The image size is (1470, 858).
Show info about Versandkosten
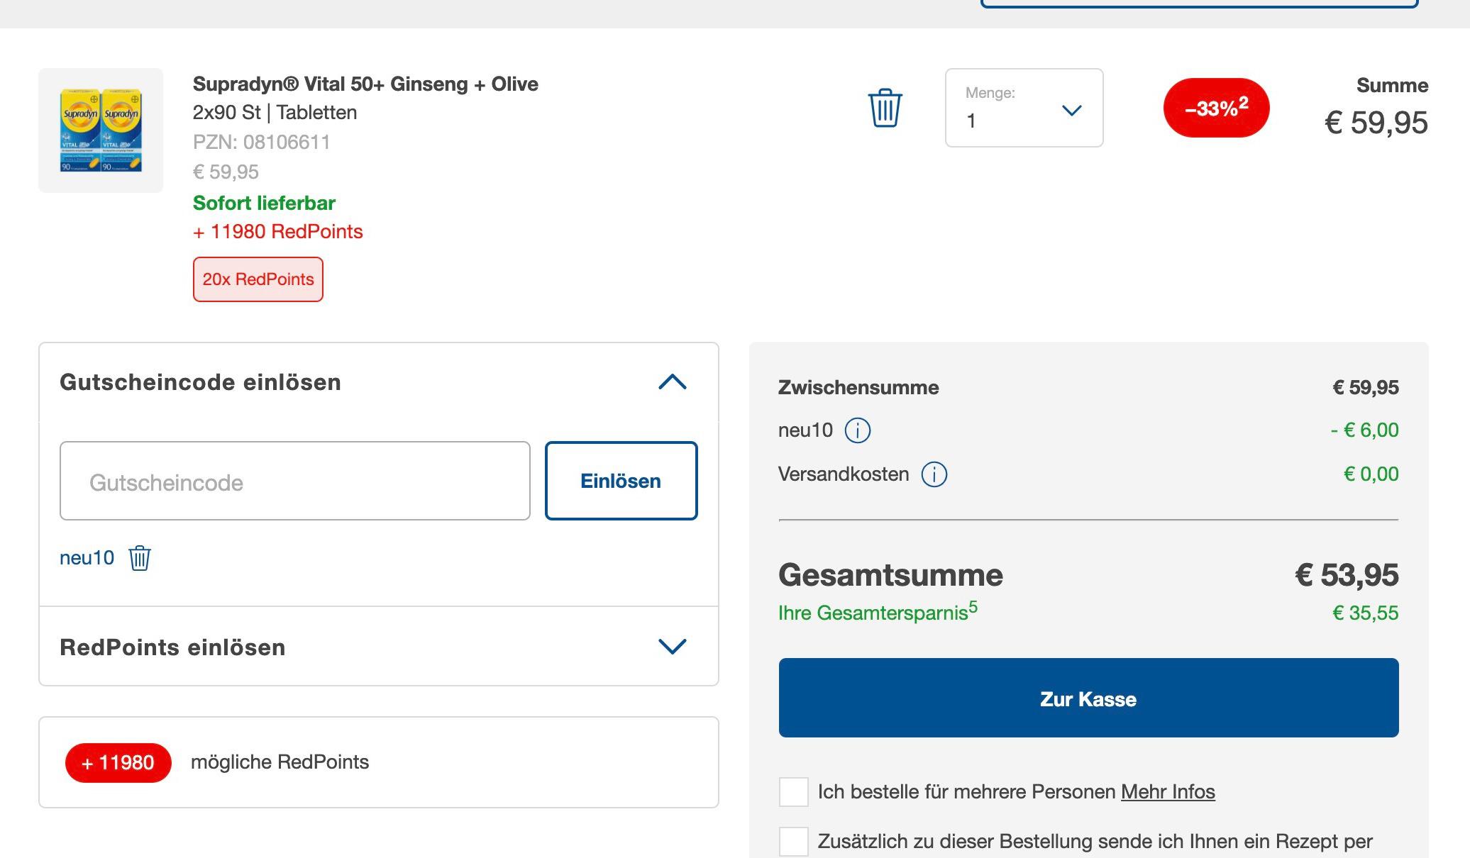pyautogui.click(x=934, y=474)
